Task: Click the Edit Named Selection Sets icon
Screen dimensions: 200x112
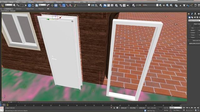Action: (75, 5)
